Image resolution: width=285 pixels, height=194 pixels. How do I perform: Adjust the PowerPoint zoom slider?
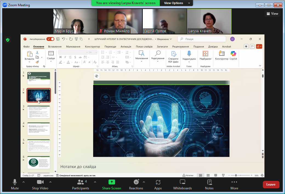pos(240,175)
